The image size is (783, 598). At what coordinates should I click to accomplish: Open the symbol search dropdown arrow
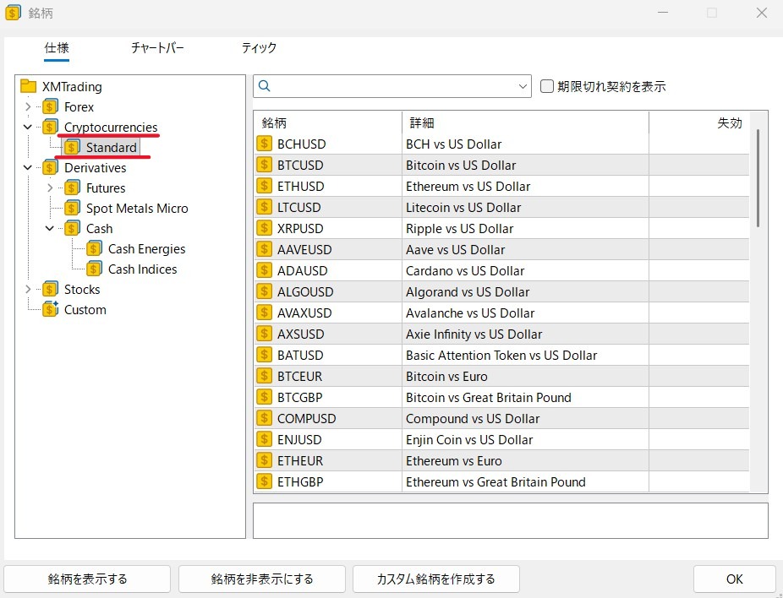pos(523,86)
